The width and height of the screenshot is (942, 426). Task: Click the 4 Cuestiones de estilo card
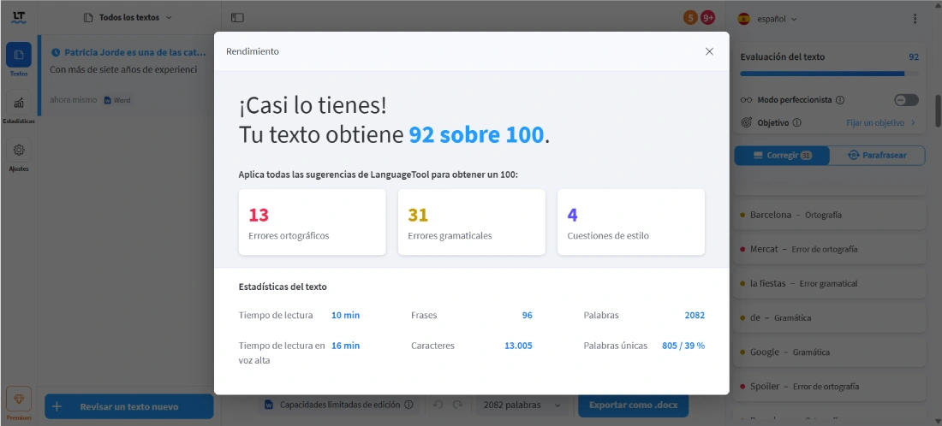point(631,222)
